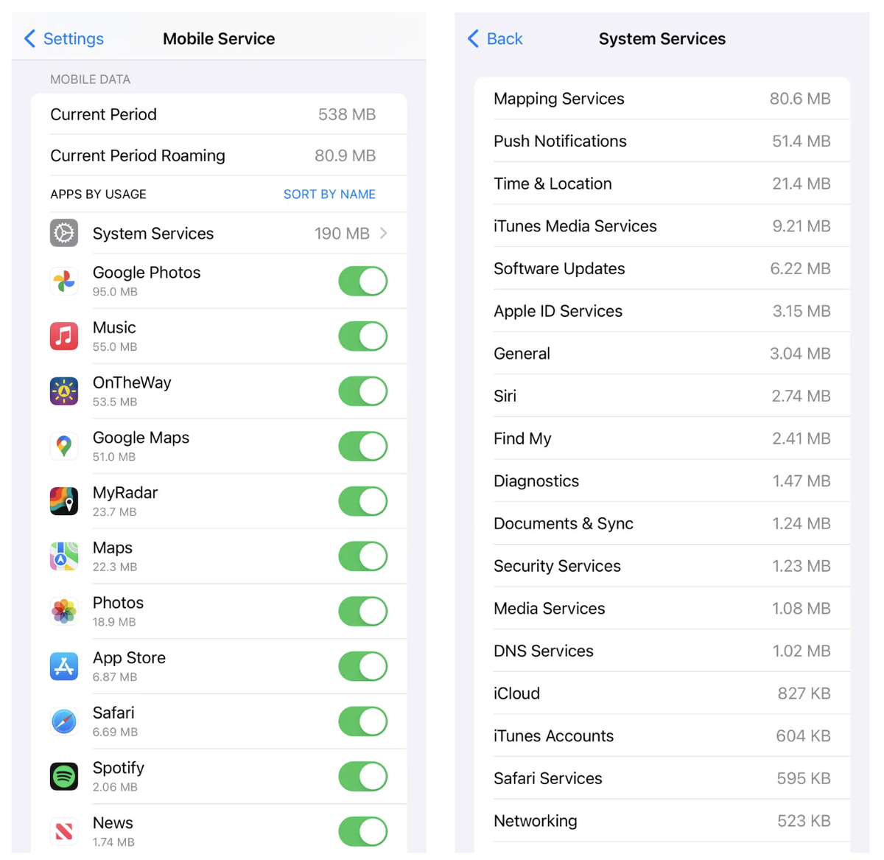The height and width of the screenshot is (860, 884).
Task: Tap the System Services gear icon
Action: click(x=64, y=233)
